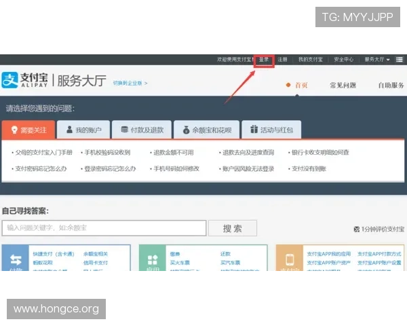Image resolution: width=407 pixels, height=326 pixels.
Task: Select the 需要关注 tab
Action: coord(28,130)
